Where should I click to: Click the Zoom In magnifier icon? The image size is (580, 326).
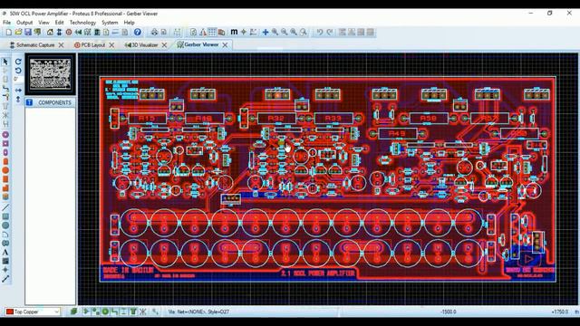(x=275, y=33)
